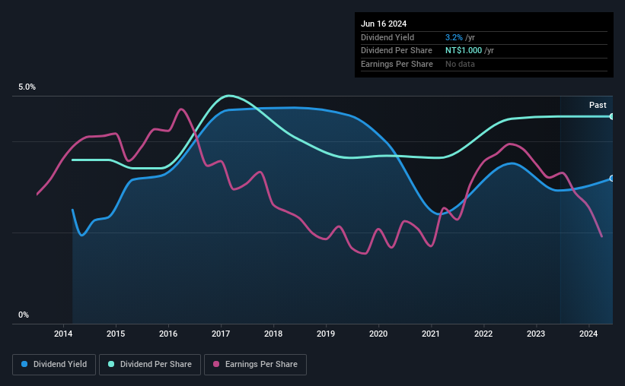Select the 2017 axis label

pos(221,334)
